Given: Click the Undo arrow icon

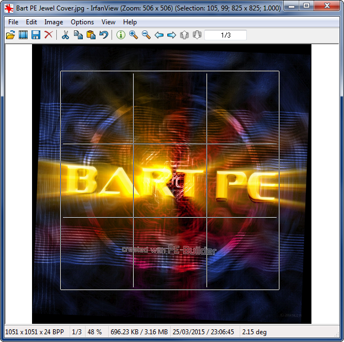Looking at the screenshot, I should tap(104, 35).
